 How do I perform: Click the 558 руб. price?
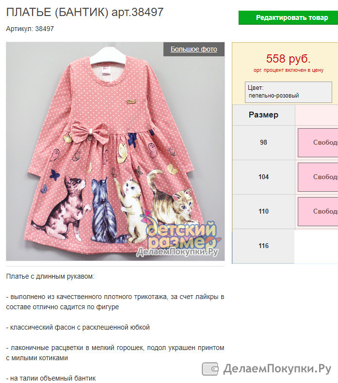(x=288, y=59)
